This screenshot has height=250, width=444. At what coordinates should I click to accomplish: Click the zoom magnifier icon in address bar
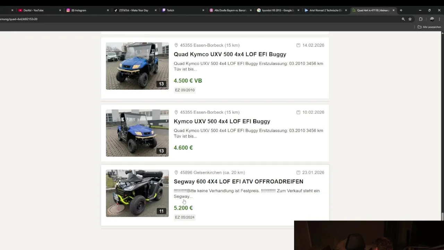pyautogui.click(x=403, y=19)
